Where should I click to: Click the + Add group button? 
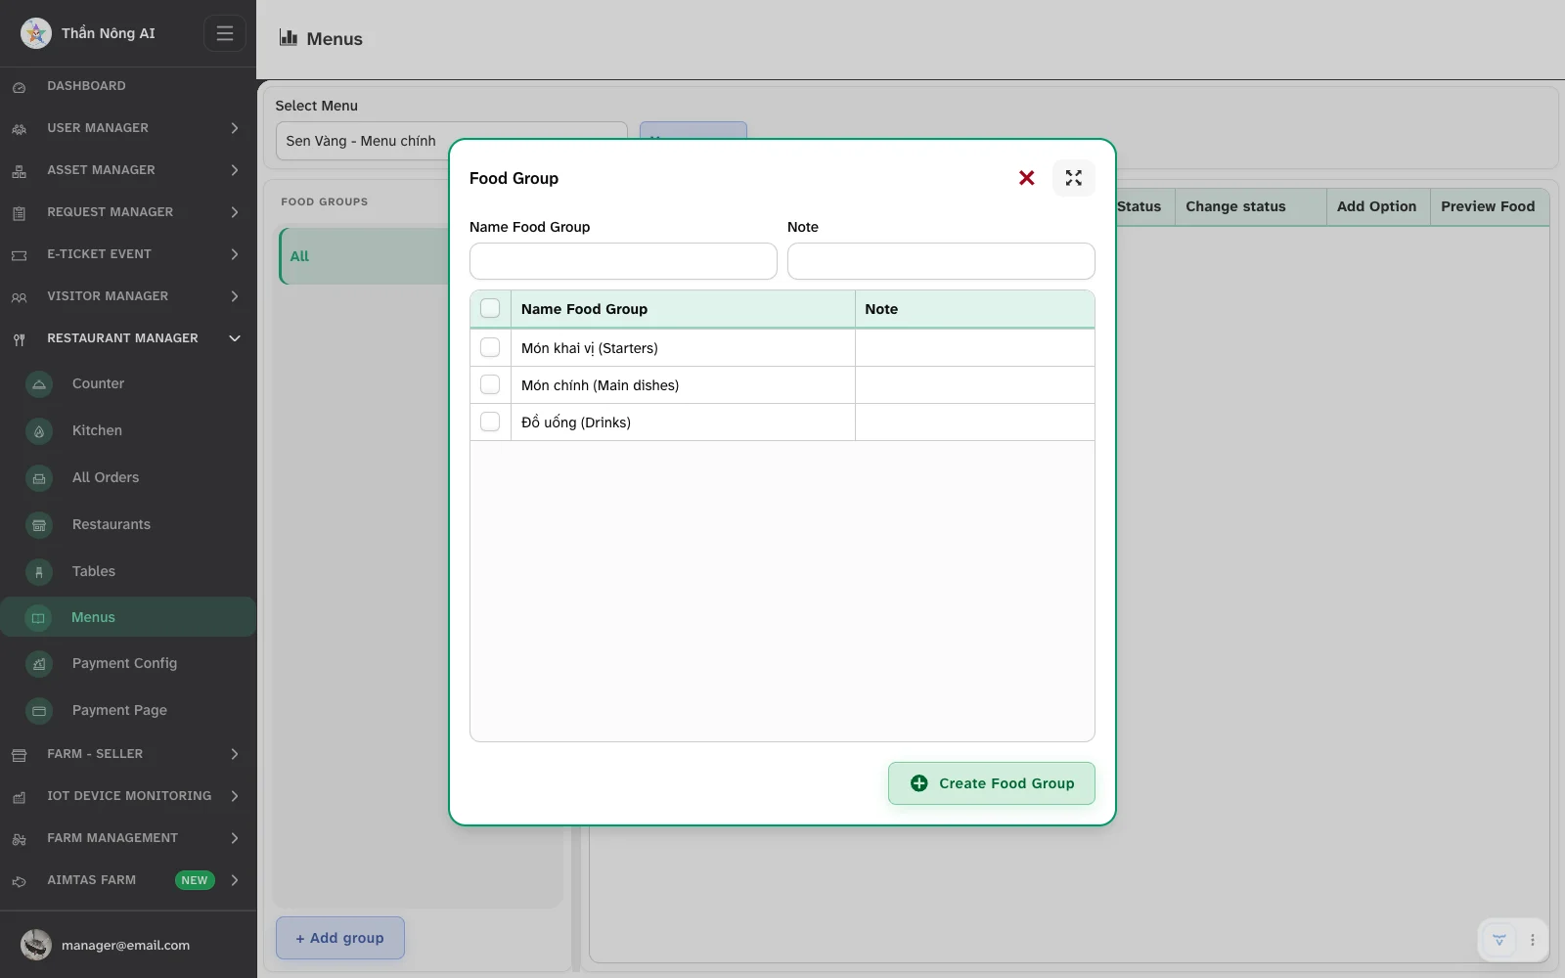coord(340,938)
